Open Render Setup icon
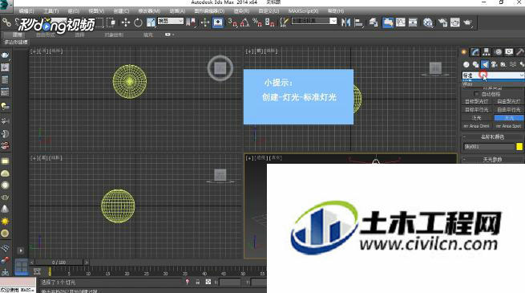Viewport: 525px width, 293px height. click(442, 22)
